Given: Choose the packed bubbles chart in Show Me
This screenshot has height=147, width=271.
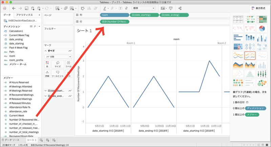Looking at the screenshot, I should (x=262, y=83).
